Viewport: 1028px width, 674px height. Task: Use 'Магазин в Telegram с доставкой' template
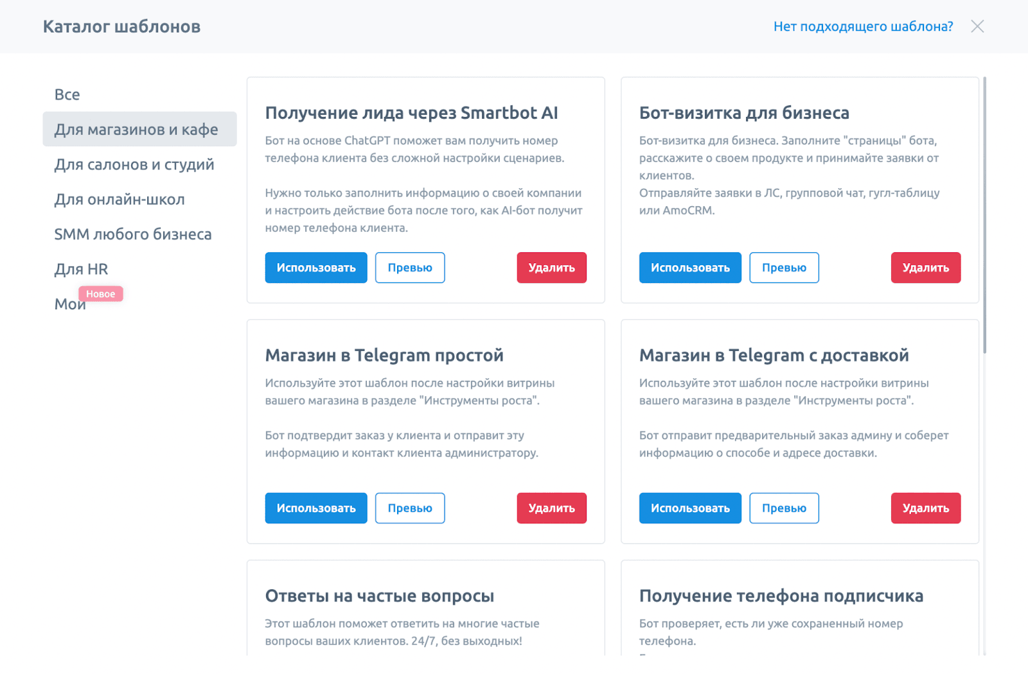(x=690, y=508)
